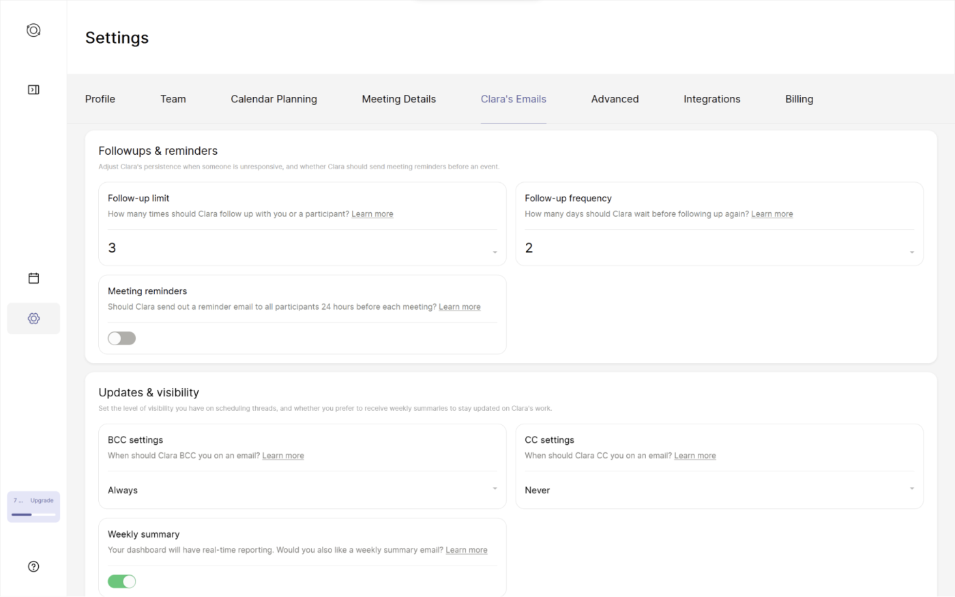Click Learn more under CC settings
Screen dimensions: 955x597
point(695,456)
